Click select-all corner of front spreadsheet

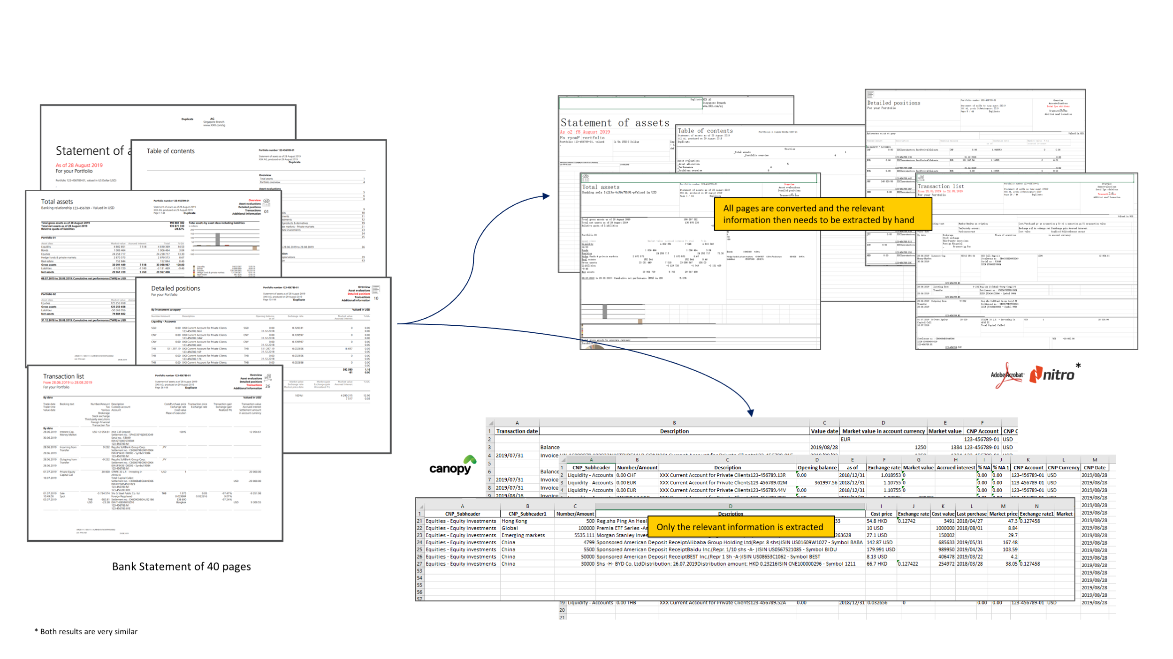[x=421, y=507]
